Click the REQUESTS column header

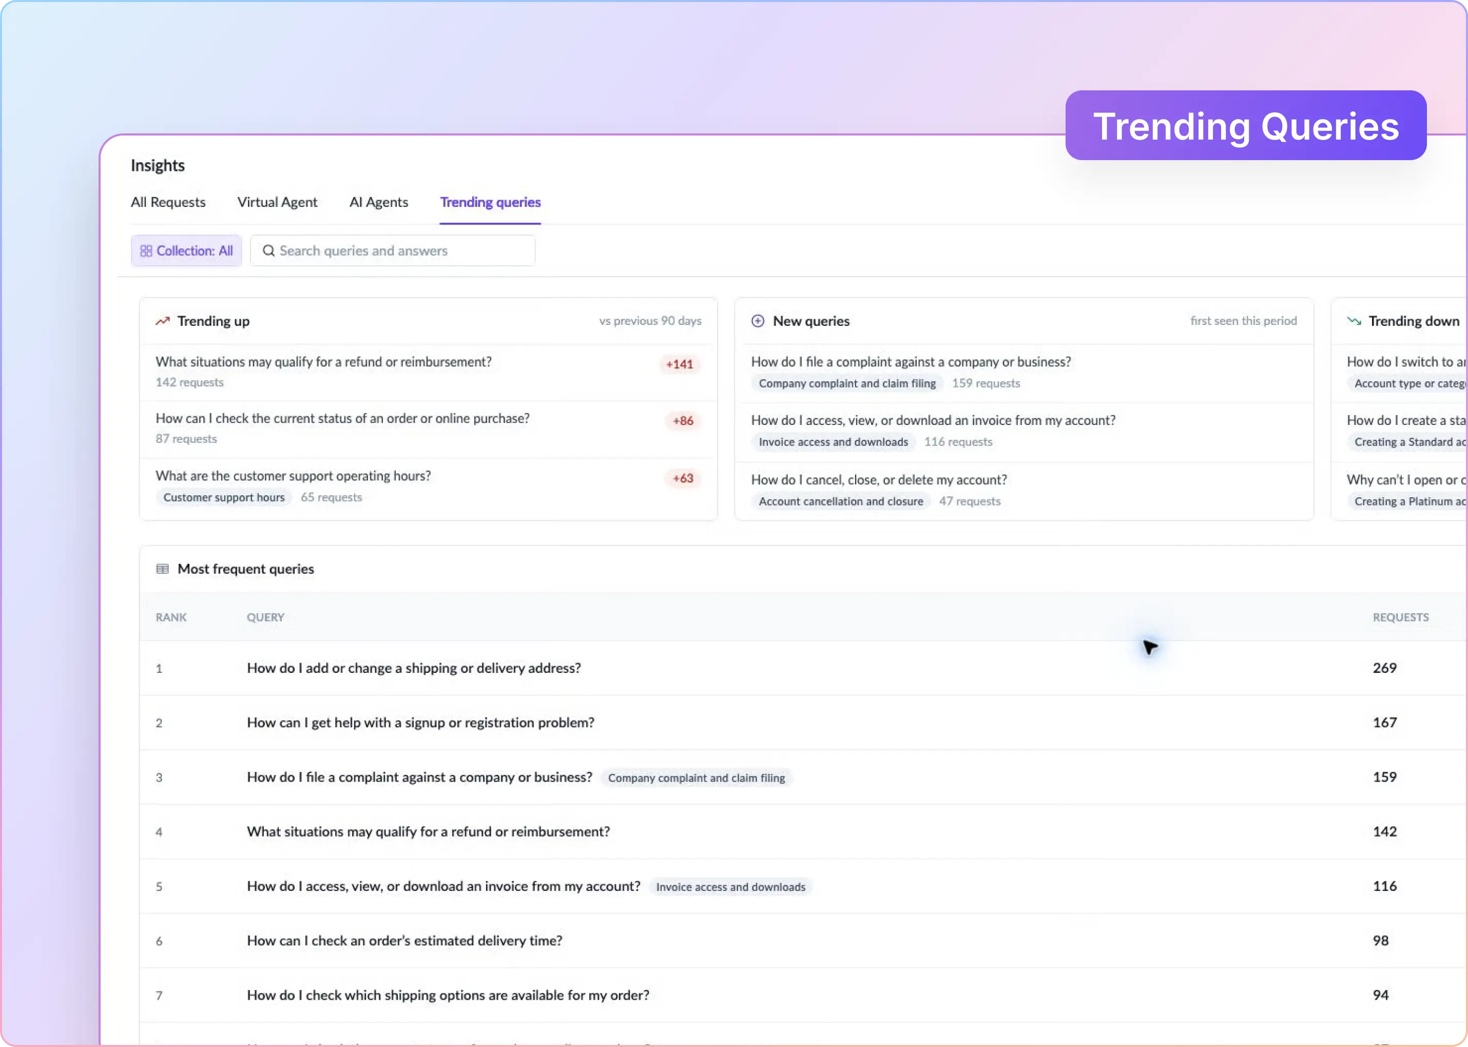(1400, 617)
